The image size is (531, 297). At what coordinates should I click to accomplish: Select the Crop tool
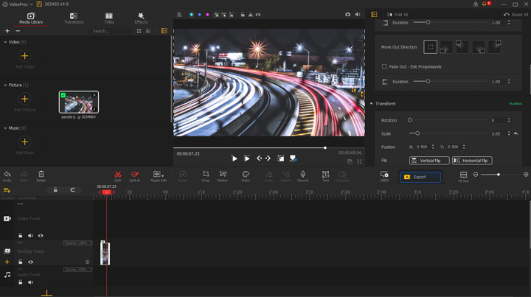(206, 175)
